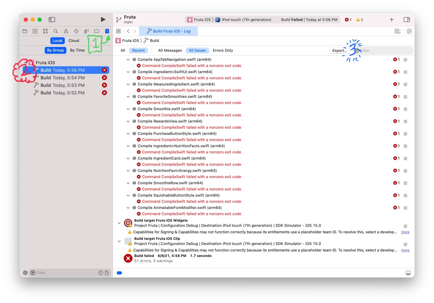Select the Recent log scope

coord(138,50)
